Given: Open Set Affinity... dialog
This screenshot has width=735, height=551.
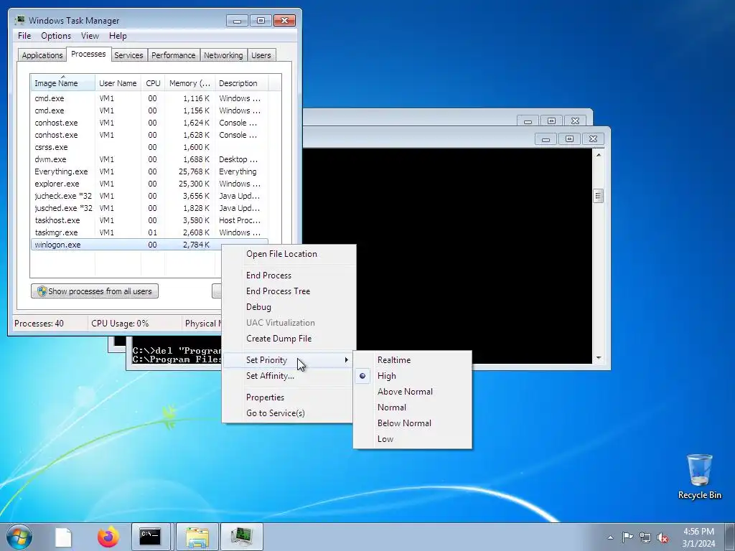Looking at the screenshot, I should click(x=288, y=376).
